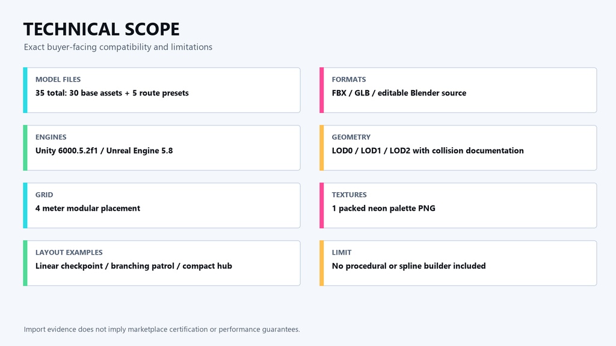Click the orange accent bar on GEOMETRY
The height and width of the screenshot is (346, 616).
321,148
